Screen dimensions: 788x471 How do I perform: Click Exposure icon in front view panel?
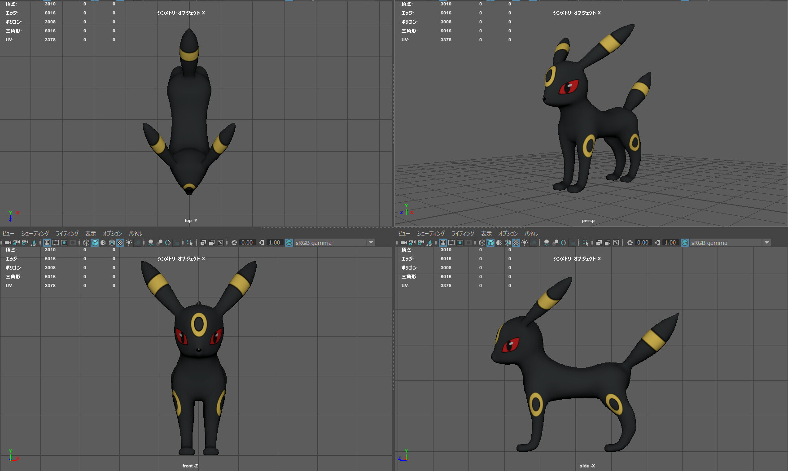(234, 243)
